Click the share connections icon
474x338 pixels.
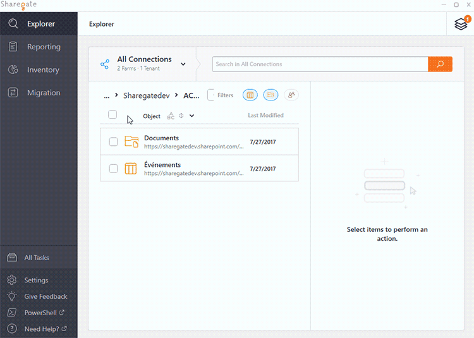(105, 64)
